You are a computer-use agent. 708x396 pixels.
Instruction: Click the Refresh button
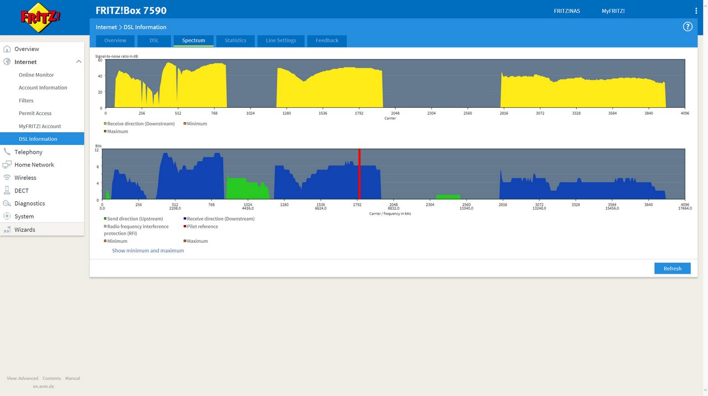pos(673,268)
